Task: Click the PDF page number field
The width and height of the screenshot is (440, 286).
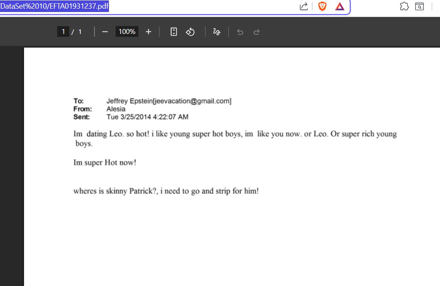Action: coord(63,32)
